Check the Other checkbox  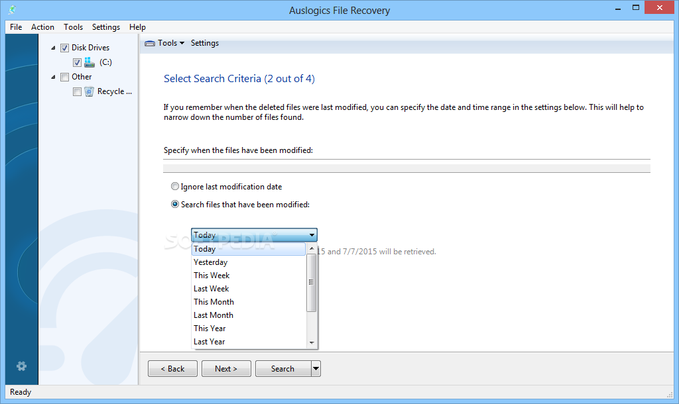click(64, 77)
